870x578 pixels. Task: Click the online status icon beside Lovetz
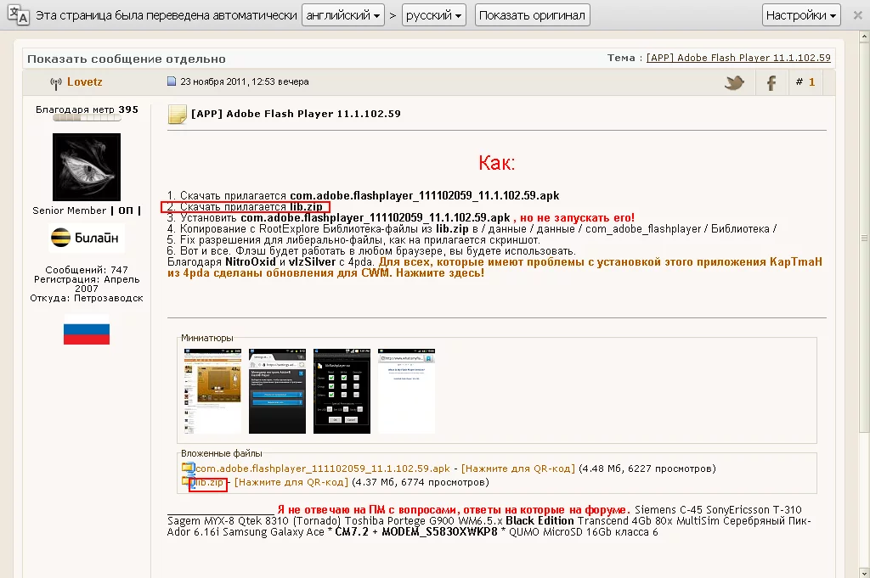click(x=56, y=83)
